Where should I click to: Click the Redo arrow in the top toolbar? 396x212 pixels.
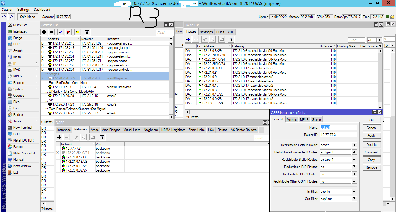[x=11, y=17]
